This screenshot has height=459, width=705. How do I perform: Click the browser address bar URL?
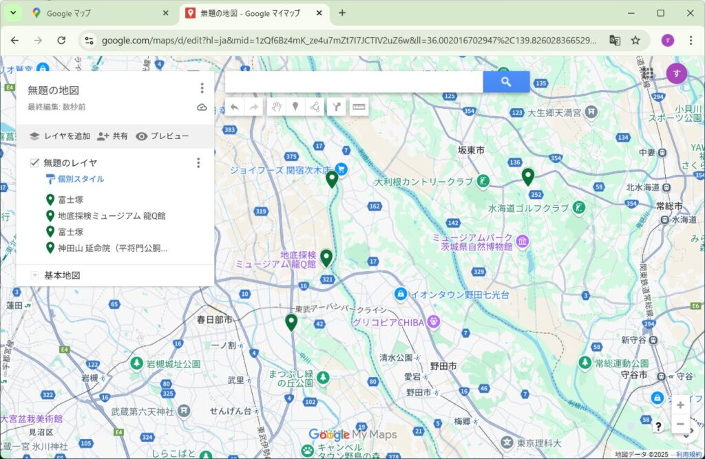coord(349,41)
